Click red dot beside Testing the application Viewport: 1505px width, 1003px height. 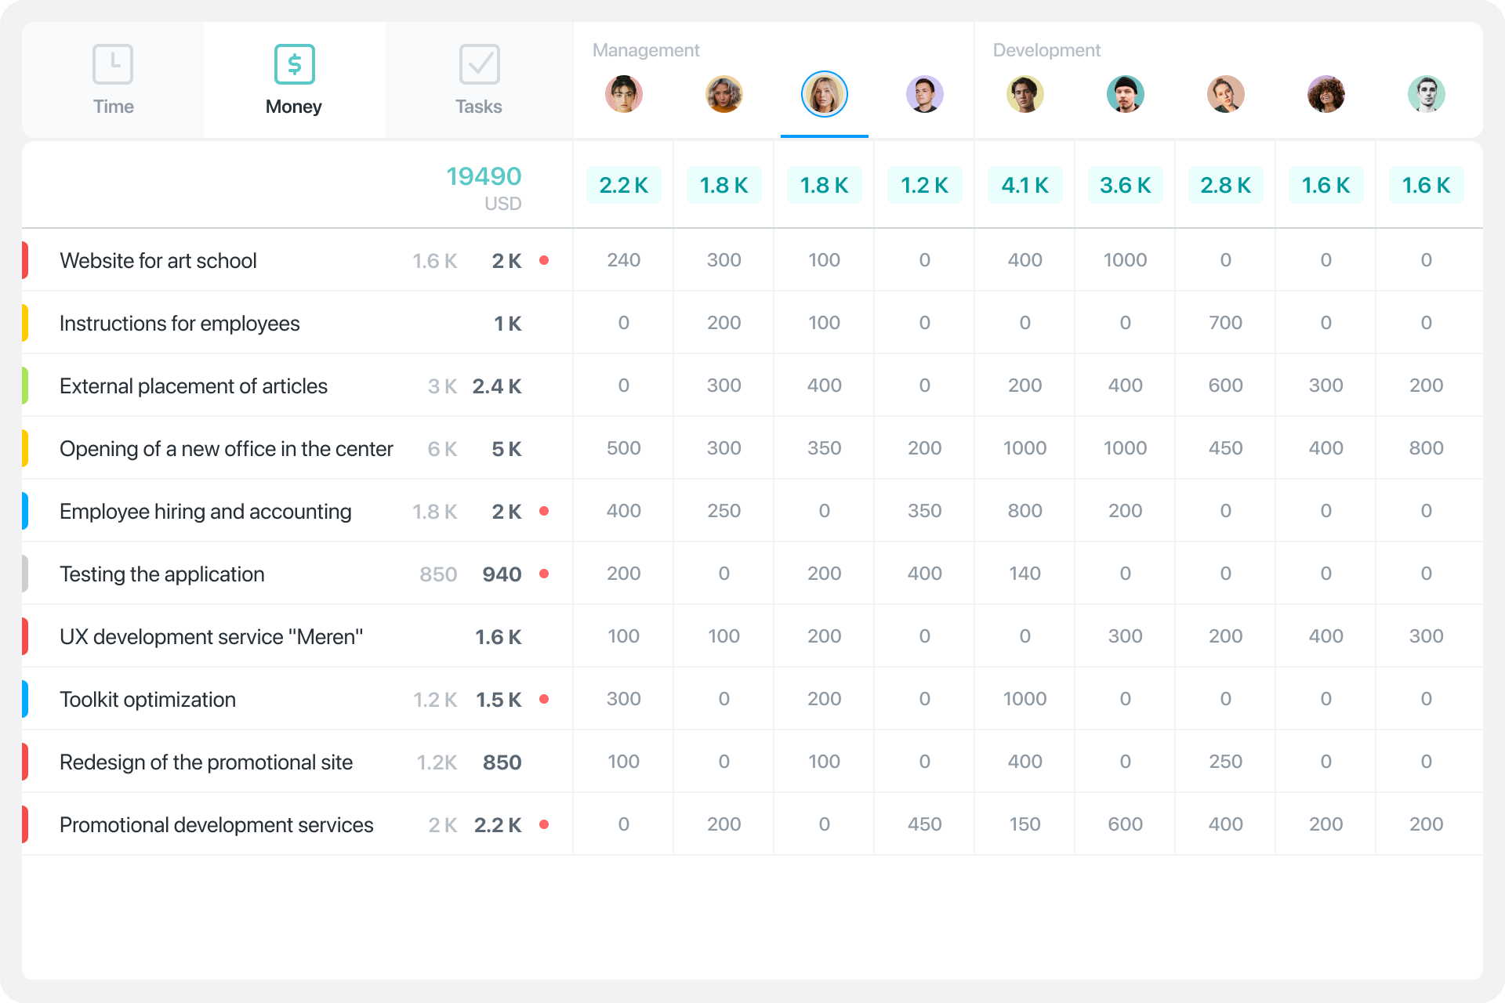544,574
